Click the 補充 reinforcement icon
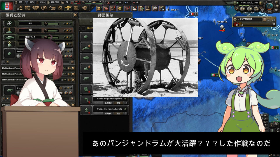Screen dimensions: 280x157 tap(9, 24)
